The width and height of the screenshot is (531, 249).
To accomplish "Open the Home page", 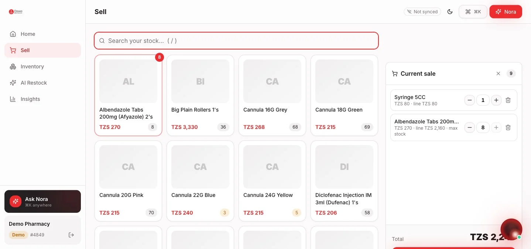I will pyautogui.click(x=42, y=34).
